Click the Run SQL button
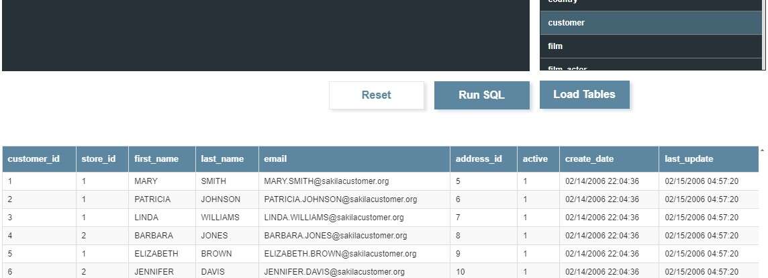 click(x=481, y=95)
